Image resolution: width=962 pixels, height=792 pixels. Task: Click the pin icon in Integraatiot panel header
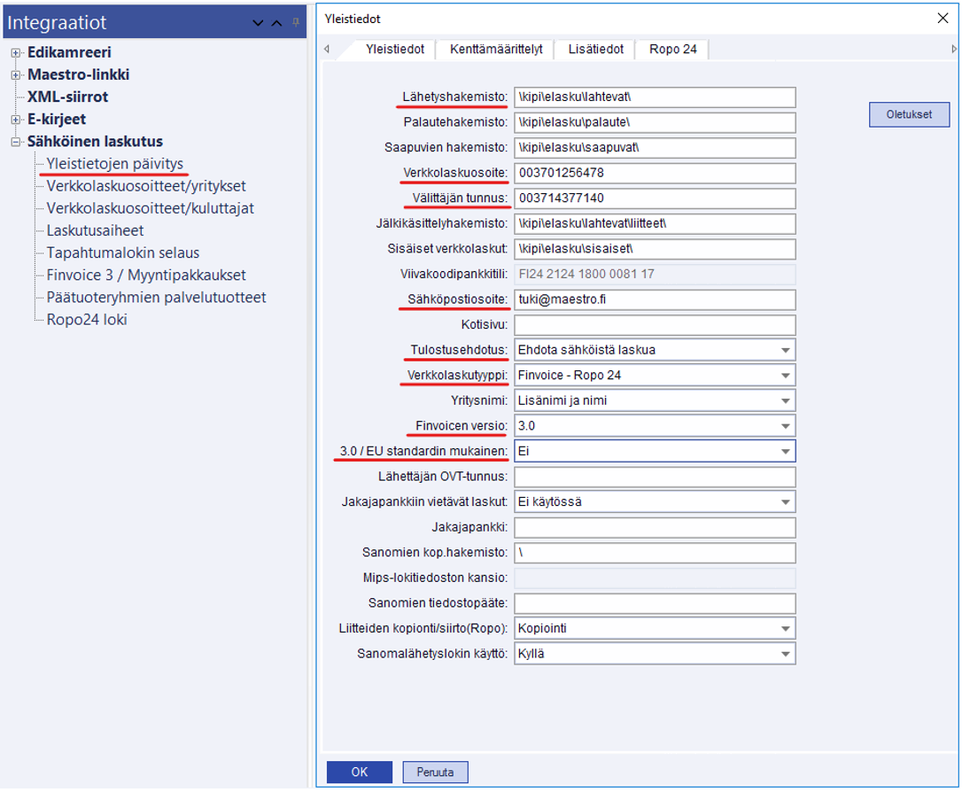click(297, 22)
